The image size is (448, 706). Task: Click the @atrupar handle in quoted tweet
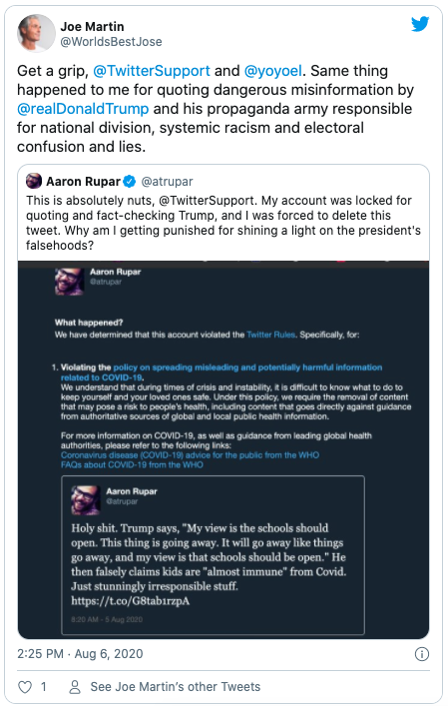click(x=167, y=182)
